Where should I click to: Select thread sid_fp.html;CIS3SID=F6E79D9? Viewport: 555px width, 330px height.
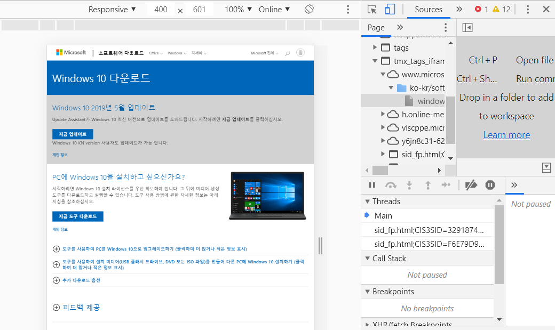point(427,244)
